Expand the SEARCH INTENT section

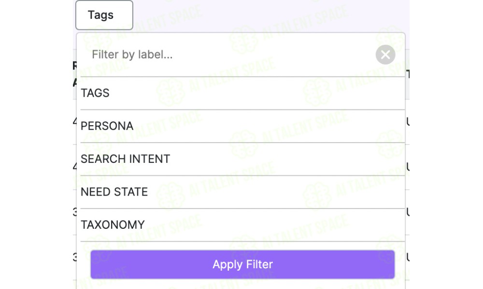[x=242, y=159]
